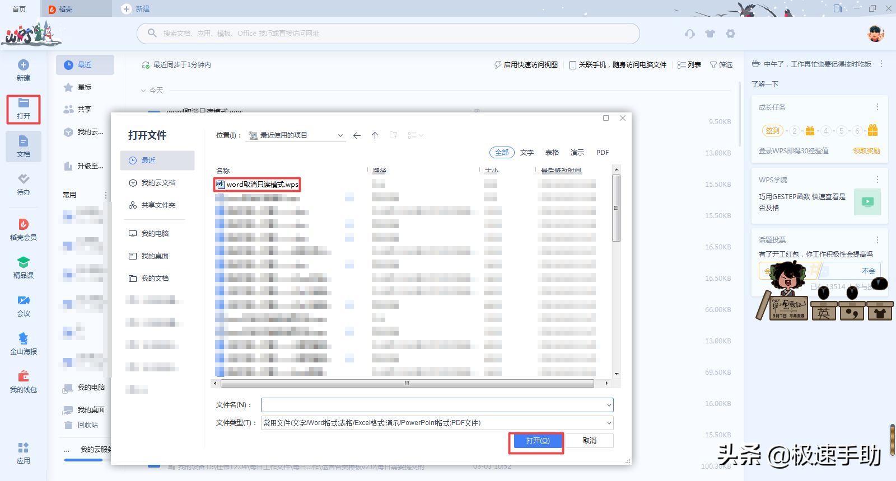Open more options in 成长任务 card

coord(878,107)
